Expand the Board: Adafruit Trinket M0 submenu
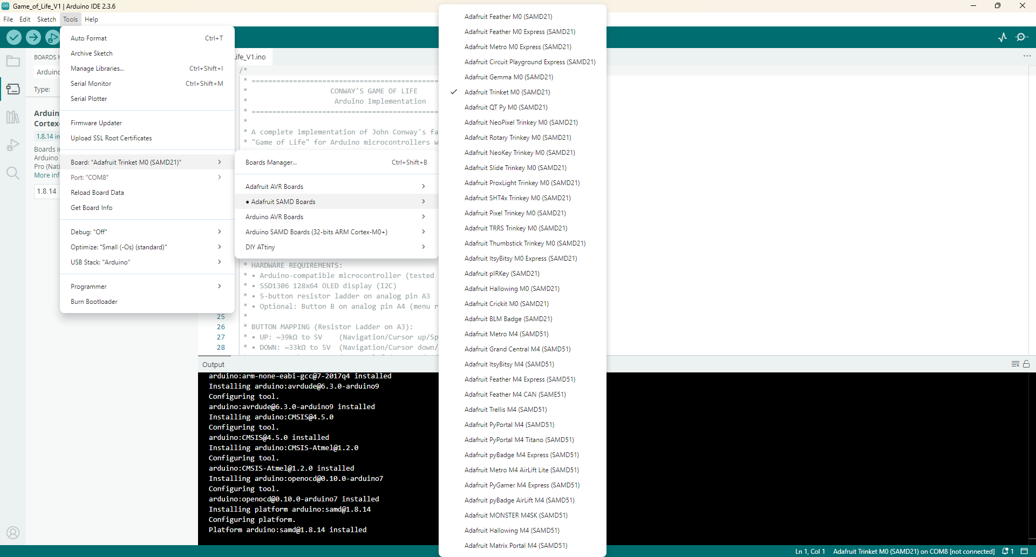Image resolution: width=1036 pixels, height=557 pixels. tap(147, 162)
